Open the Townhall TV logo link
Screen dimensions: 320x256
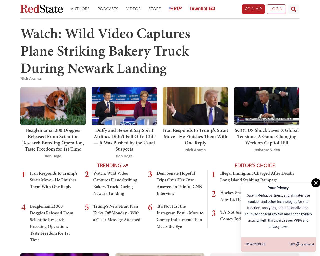(x=202, y=9)
